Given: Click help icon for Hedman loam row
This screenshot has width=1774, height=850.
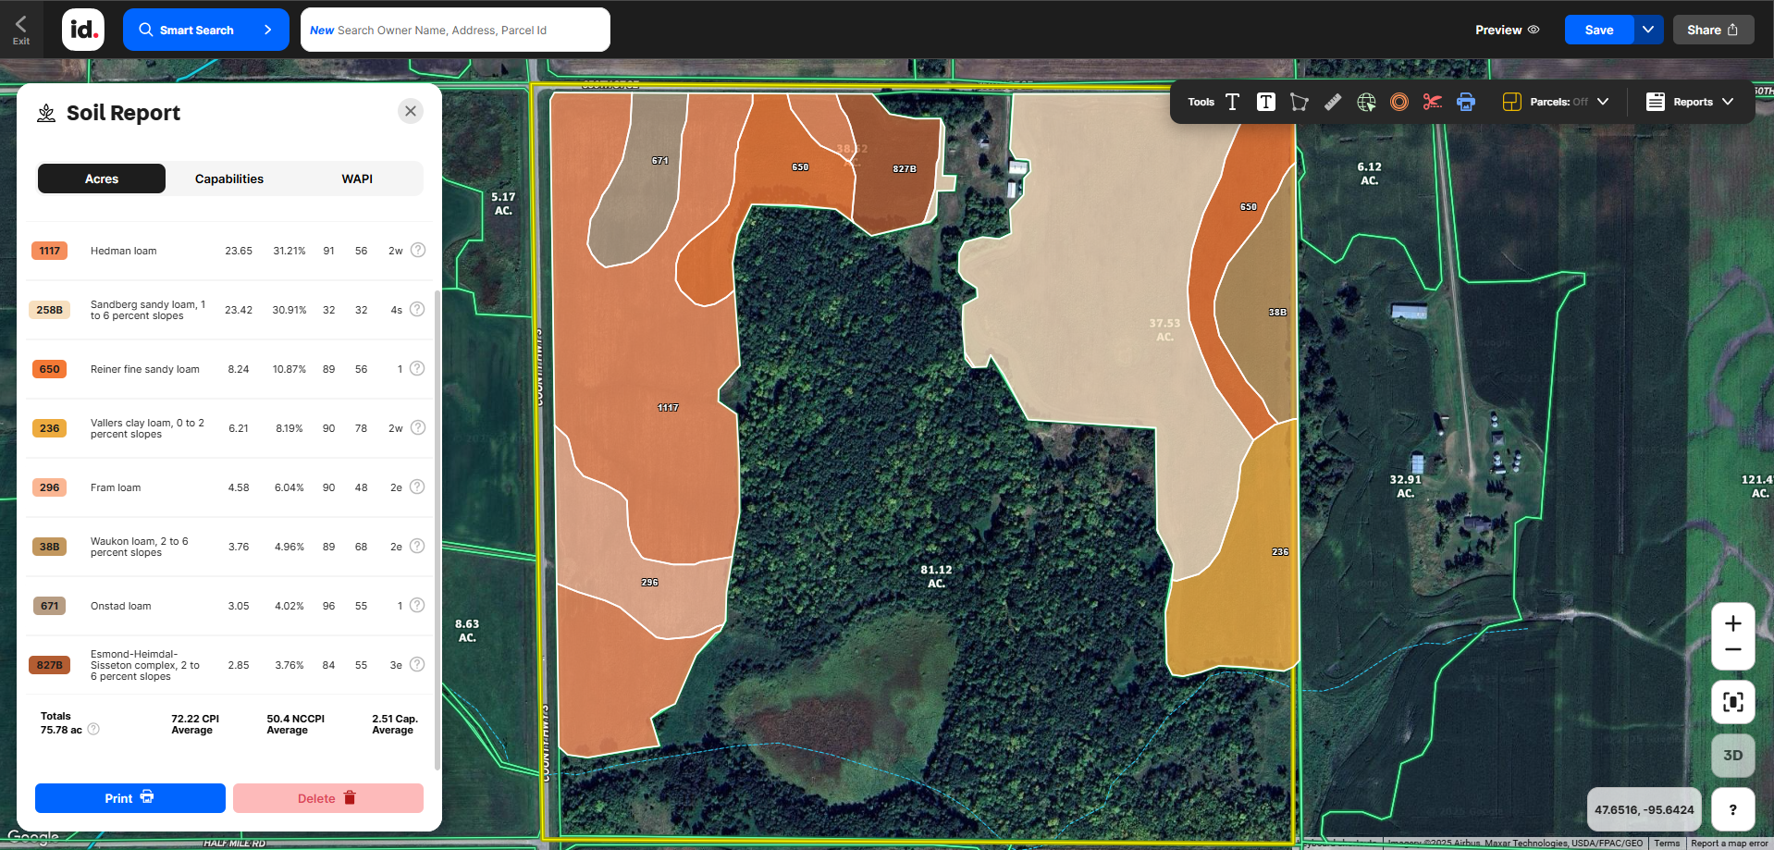Looking at the screenshot, I should pos(418,250).
